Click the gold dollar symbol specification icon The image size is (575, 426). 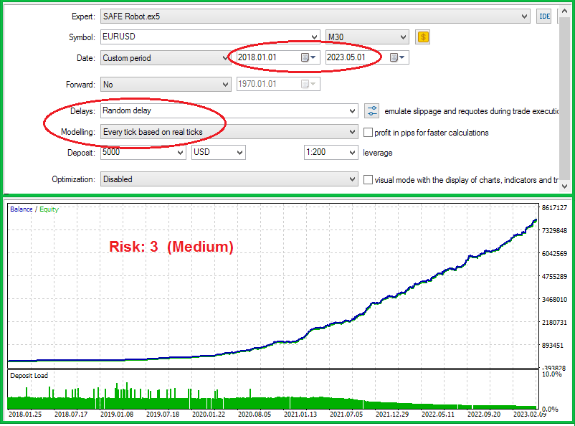(423, 37)
